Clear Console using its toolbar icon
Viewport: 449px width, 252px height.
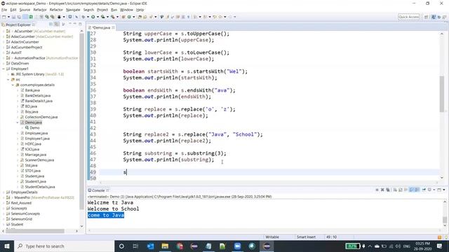[395, 190]
